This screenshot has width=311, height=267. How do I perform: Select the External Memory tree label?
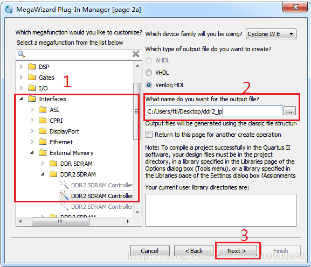tap(71, 153)
